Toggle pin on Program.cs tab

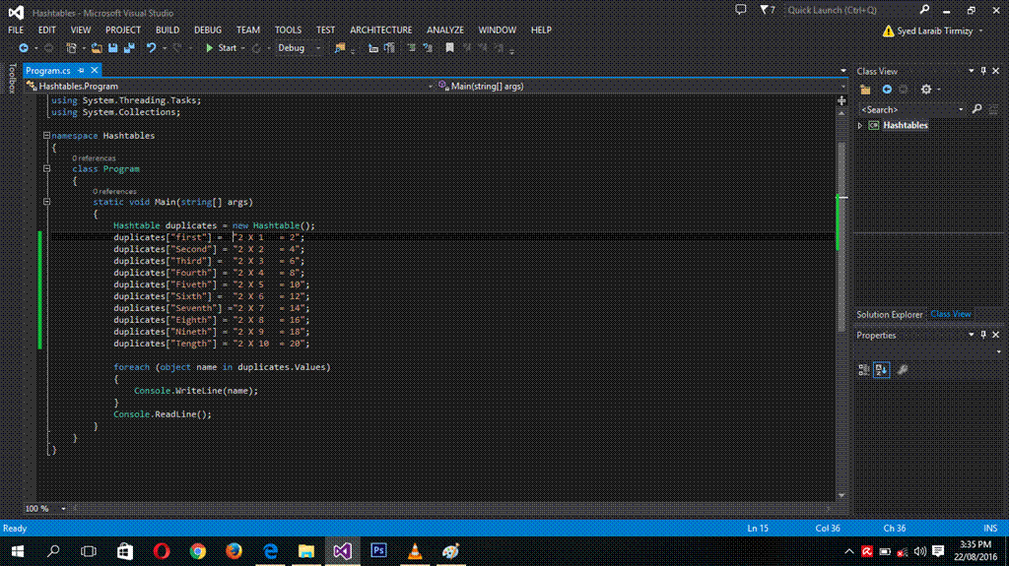tap(82, 71)
